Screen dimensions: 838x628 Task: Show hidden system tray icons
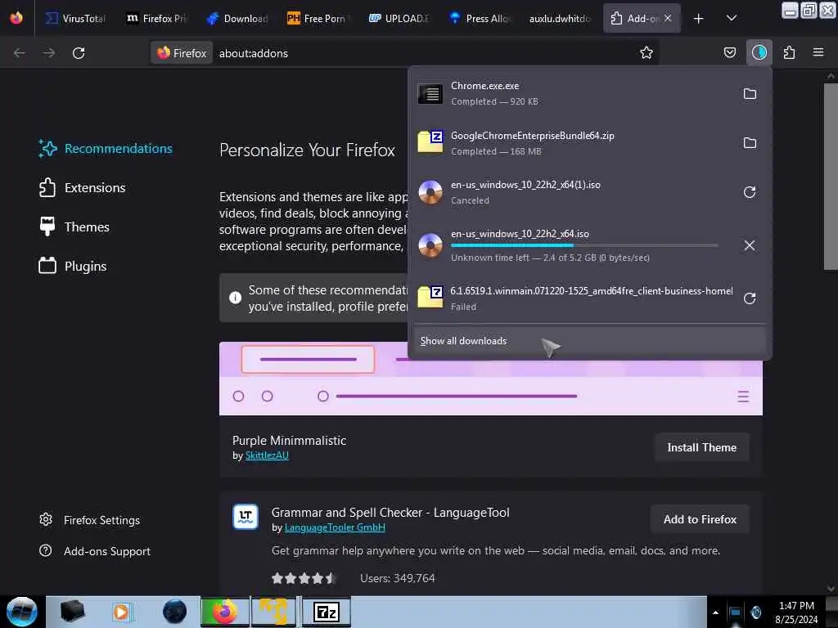pos(715,612)
